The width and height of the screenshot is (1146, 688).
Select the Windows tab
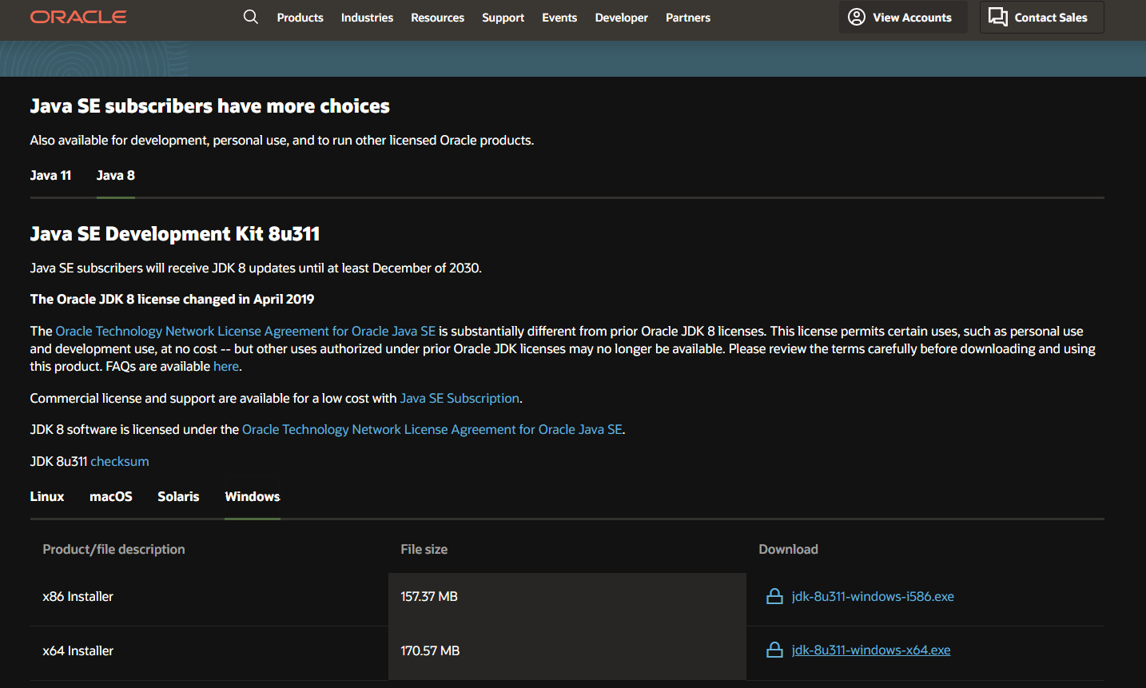253,496
